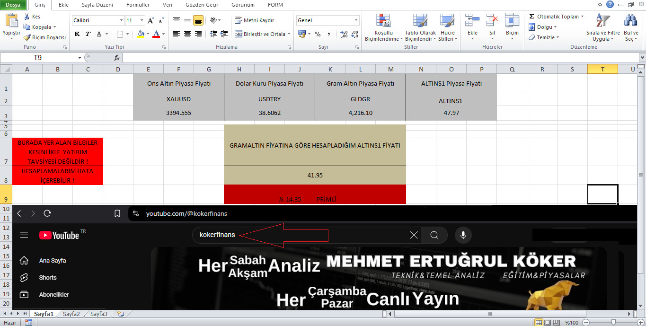This screenshot has height=326, width=646.
Task: Switch to the Formüller tab
Action: [138, 5]
